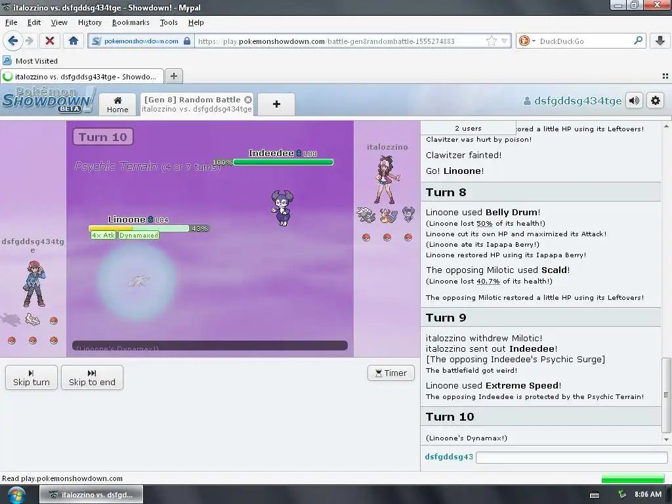Click the taskbar clock 8:06 AM
Viewport: 672px width, 504px height.
pos(648,494)
